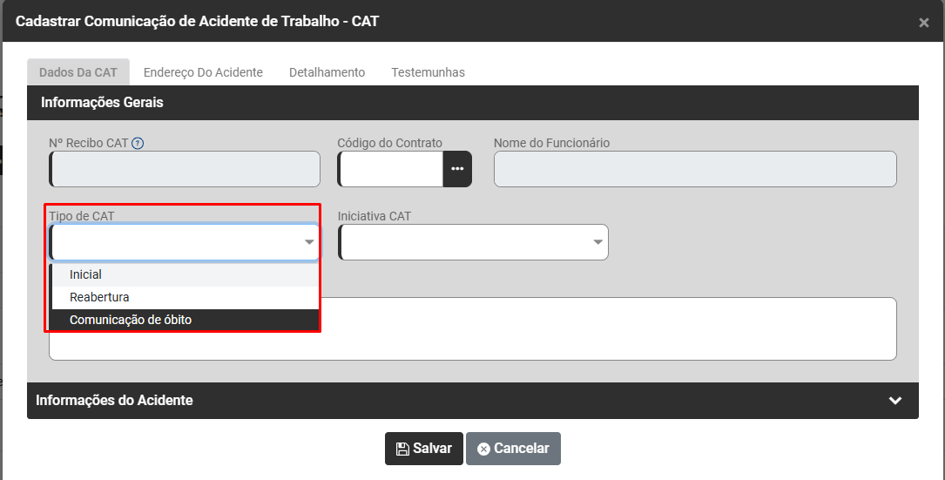Go to the Detalhamento tab
This screenshot has width=945, height=480.
tap(327, 72)
